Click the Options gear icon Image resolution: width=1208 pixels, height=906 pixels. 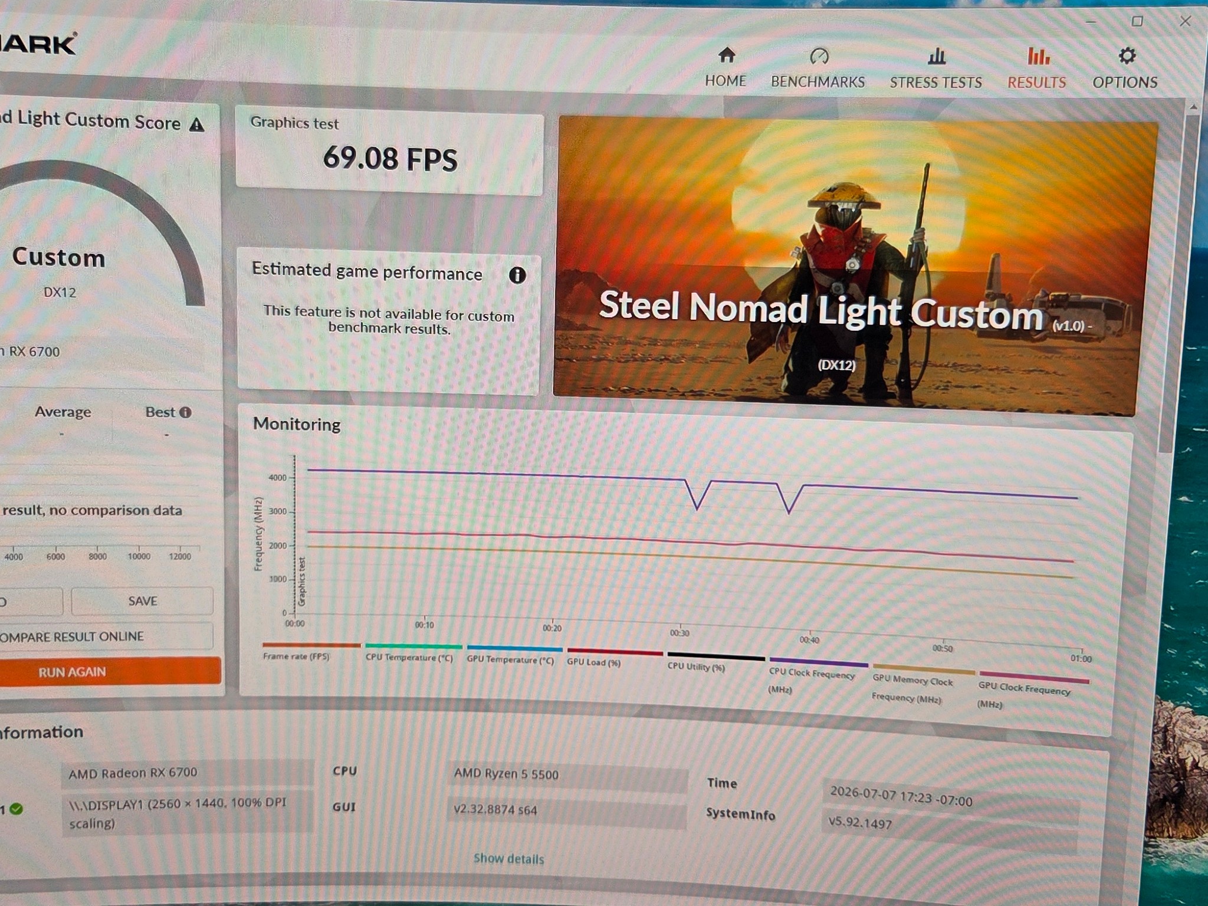click(x=1127, y=57)
